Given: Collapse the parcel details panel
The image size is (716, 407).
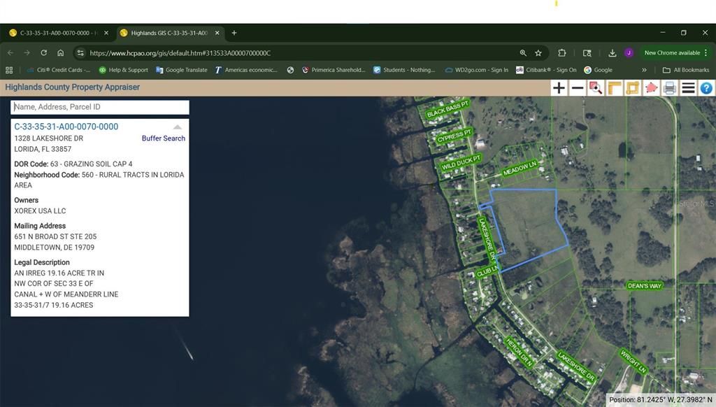Looking at the screenshot, I should click(178, 127).
